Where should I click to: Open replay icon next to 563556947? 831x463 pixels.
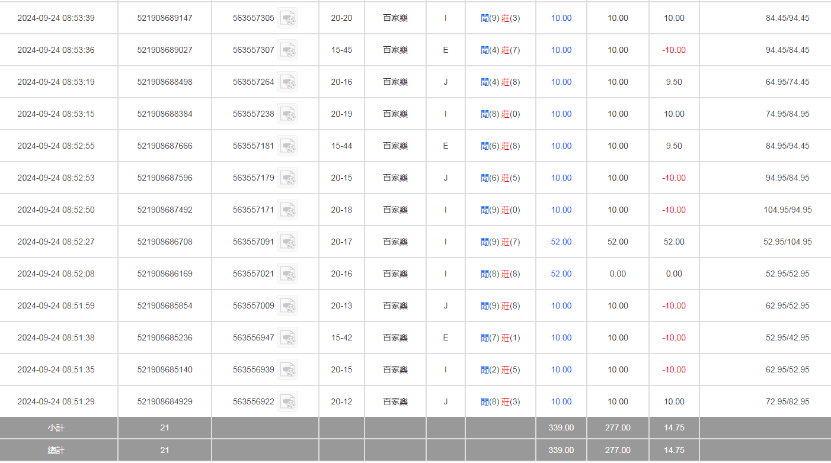[x=287, y=338]
